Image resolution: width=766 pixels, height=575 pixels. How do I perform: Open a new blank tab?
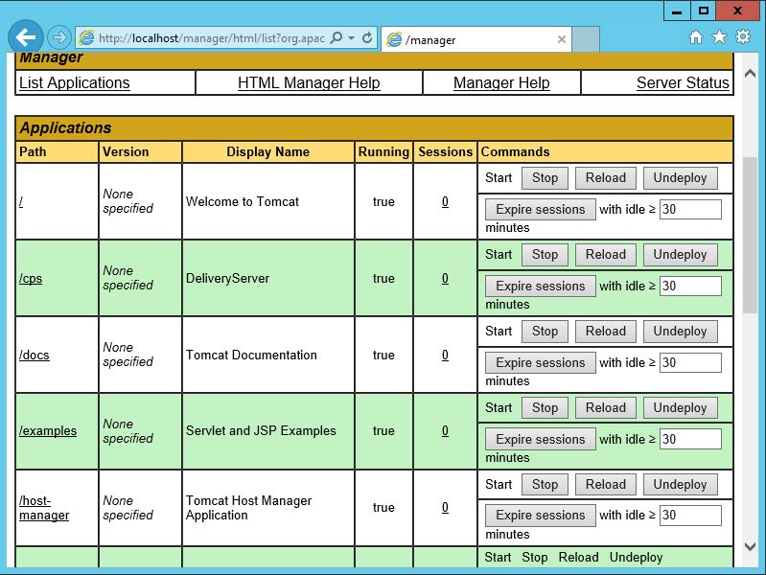[x=586, y=39]
